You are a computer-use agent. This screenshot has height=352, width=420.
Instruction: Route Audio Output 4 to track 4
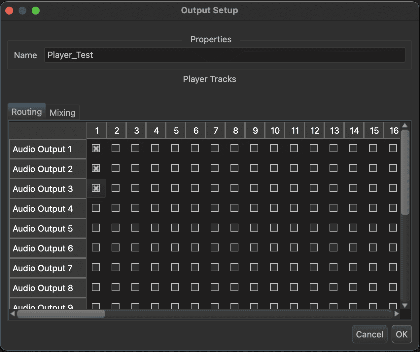point(155,208)
